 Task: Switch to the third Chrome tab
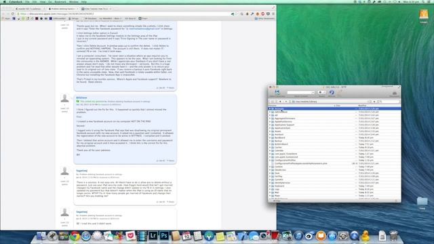[96, 9]
